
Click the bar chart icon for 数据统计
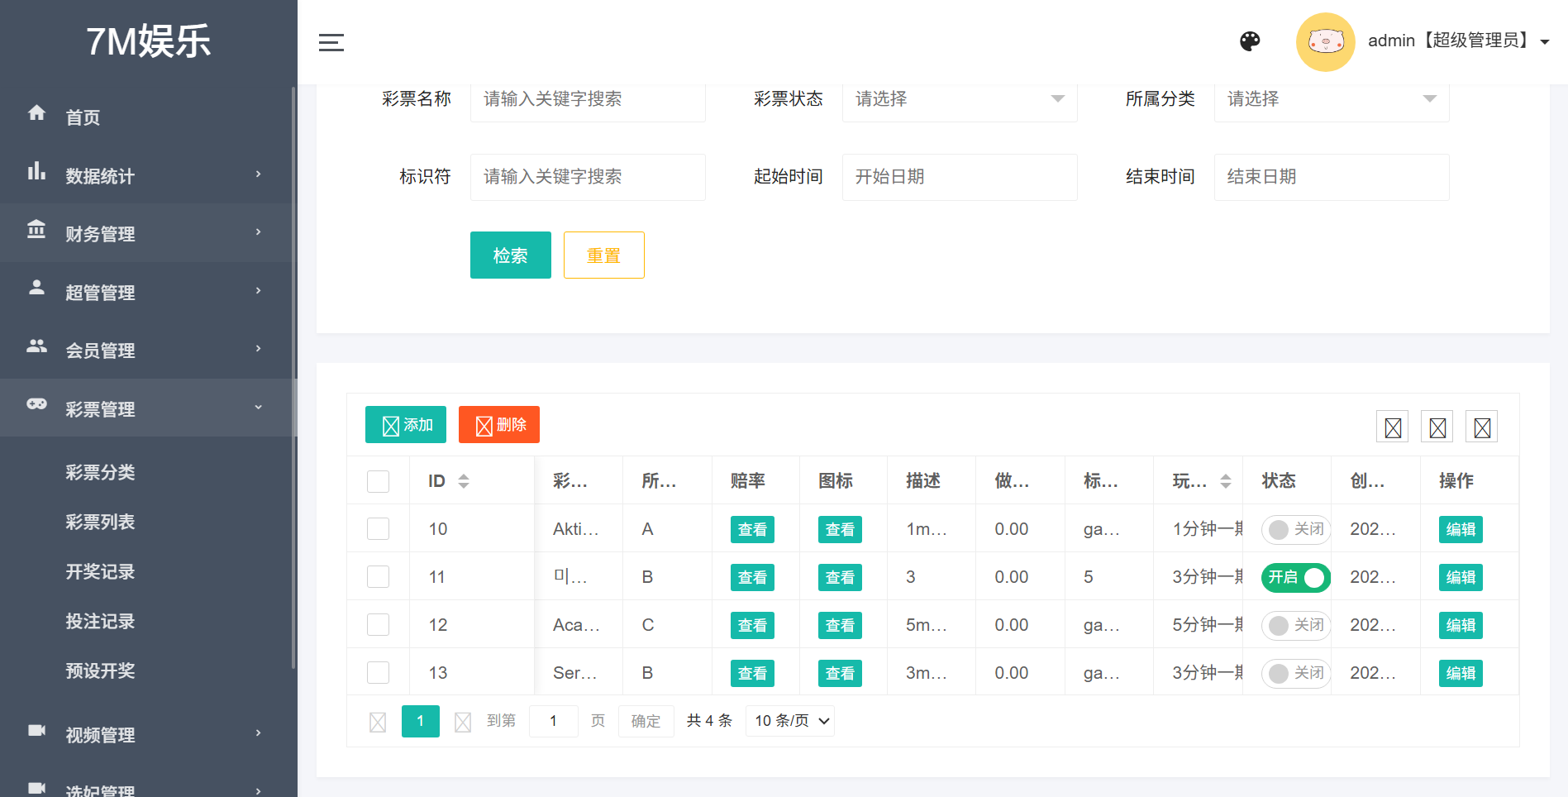pyautogui.click(x=36, y=172)
